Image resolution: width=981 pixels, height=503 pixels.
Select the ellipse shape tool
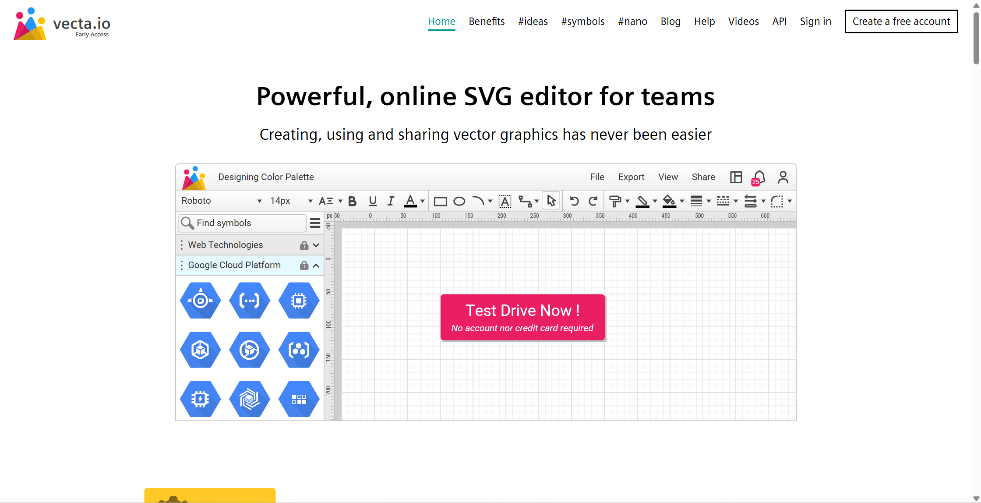click(x=459, y=201)
